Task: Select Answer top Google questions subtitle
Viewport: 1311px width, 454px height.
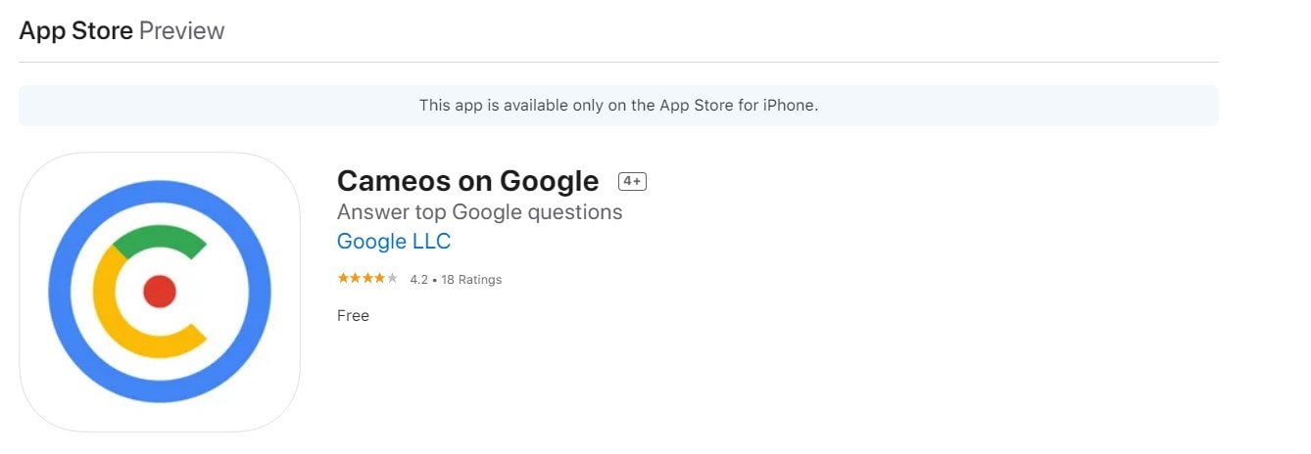Action: point(479,212)
